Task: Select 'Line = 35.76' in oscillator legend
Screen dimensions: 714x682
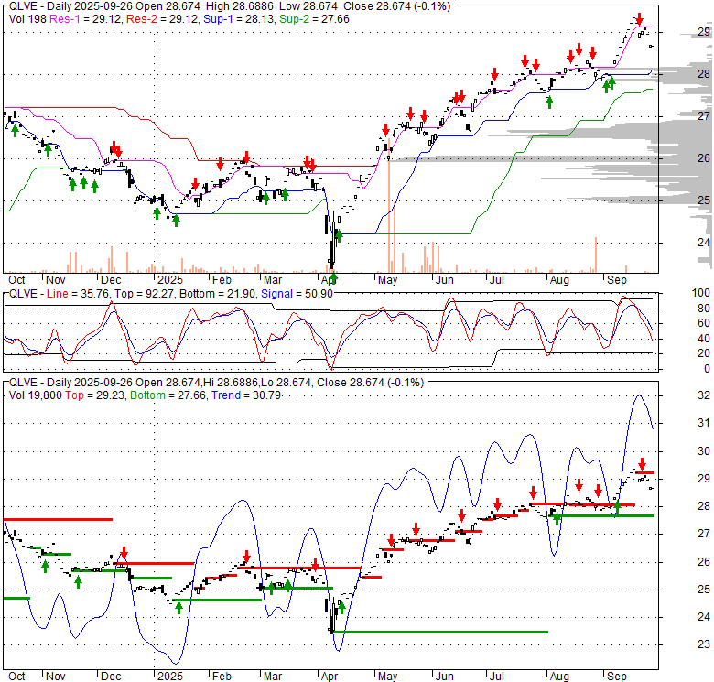Action: 78,294
